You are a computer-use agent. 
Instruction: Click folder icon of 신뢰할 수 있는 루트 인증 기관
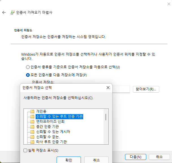tap(32, 116)
